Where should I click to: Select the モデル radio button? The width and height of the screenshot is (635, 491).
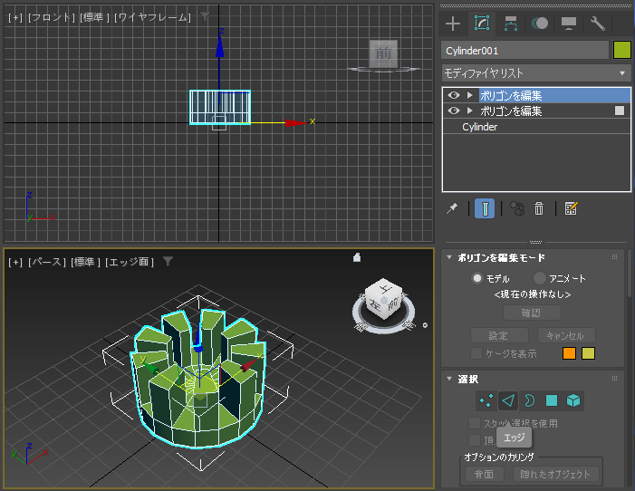pos(477,278)
